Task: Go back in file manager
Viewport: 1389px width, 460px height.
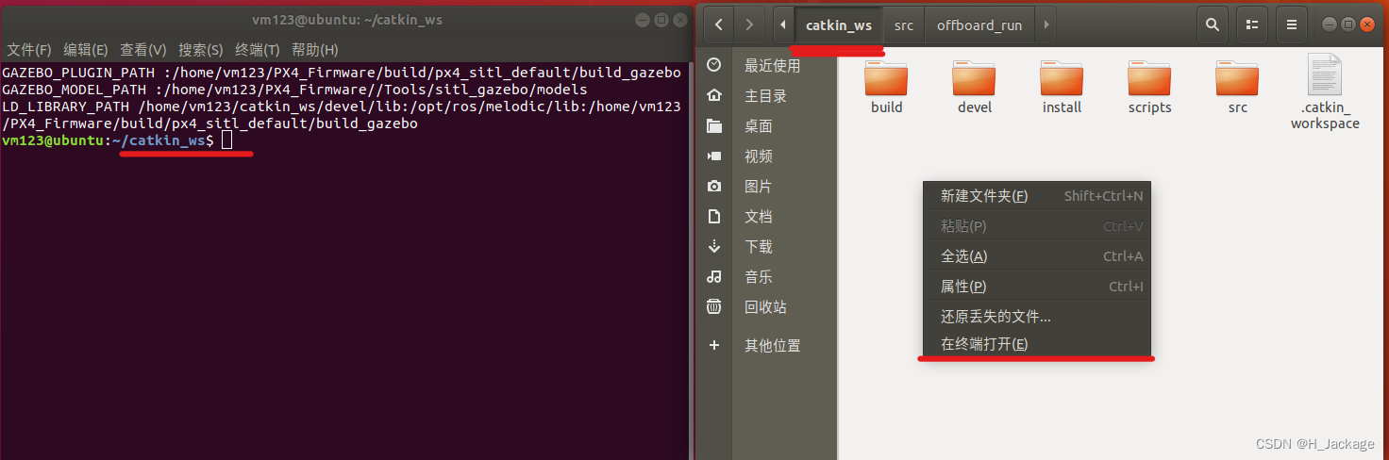Action: (x=719, y=25)
